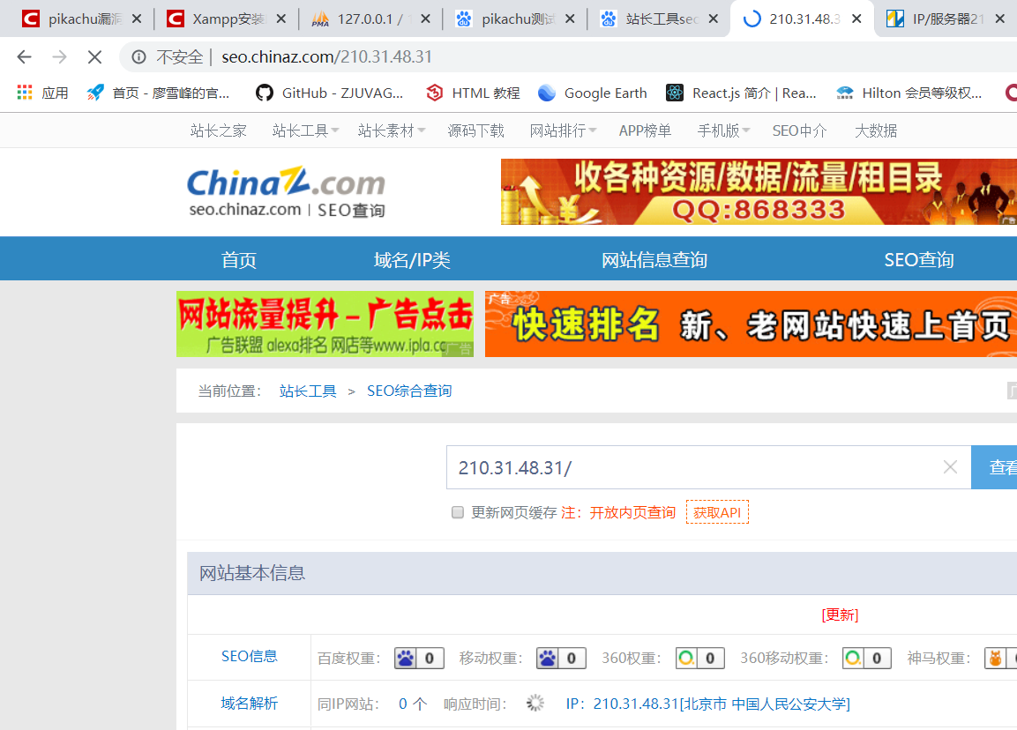This screenshot has width=1017, height=730.
Task: Click 源码下载 in the top menu
Action: tap(476, 131)
